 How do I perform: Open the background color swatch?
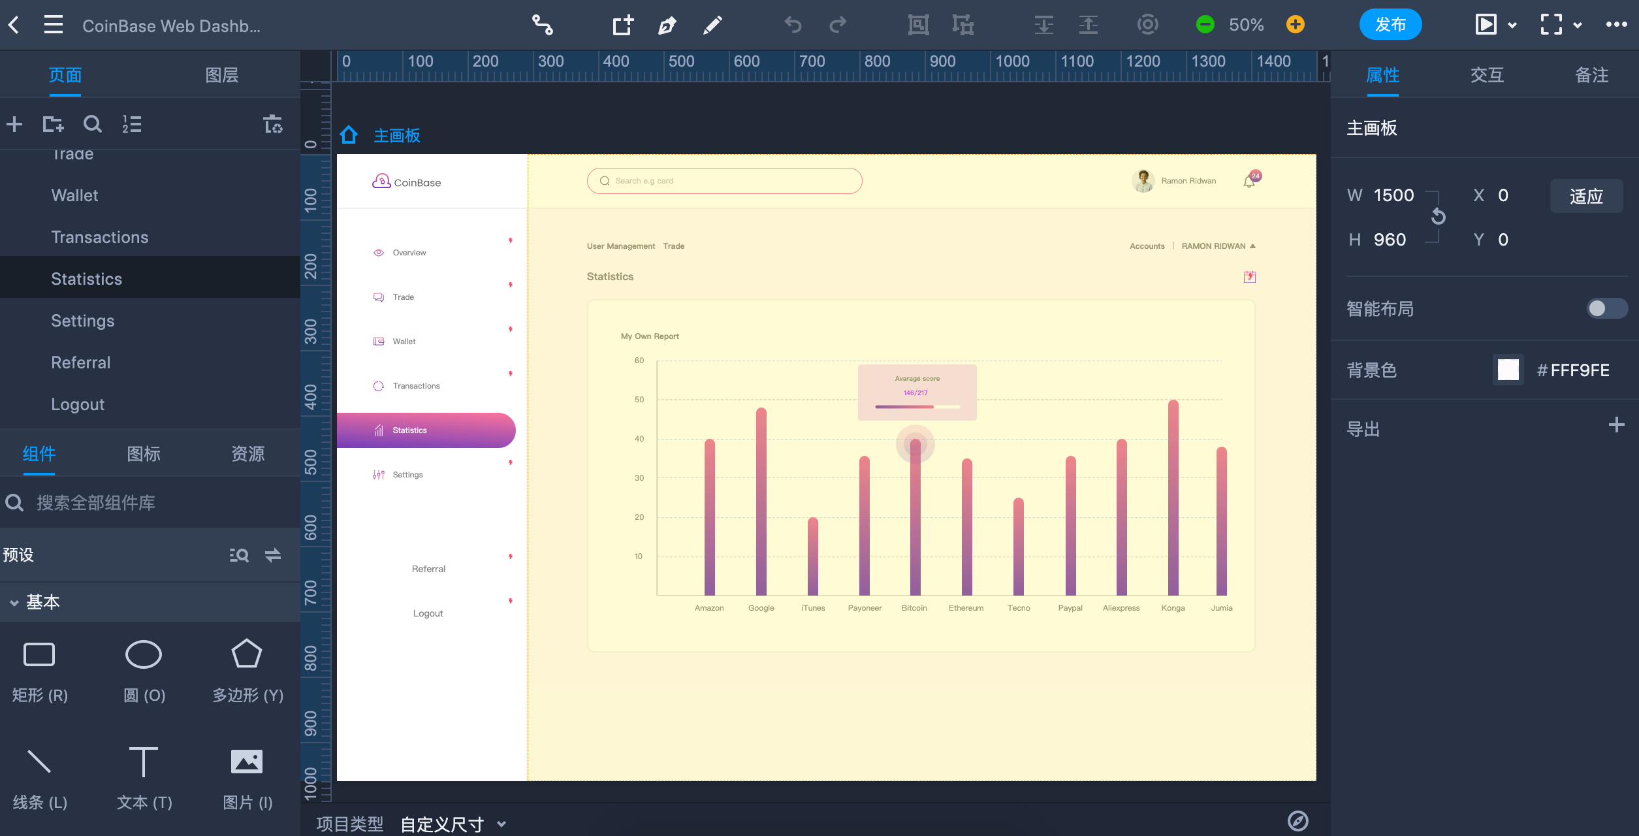[1508, 370]
